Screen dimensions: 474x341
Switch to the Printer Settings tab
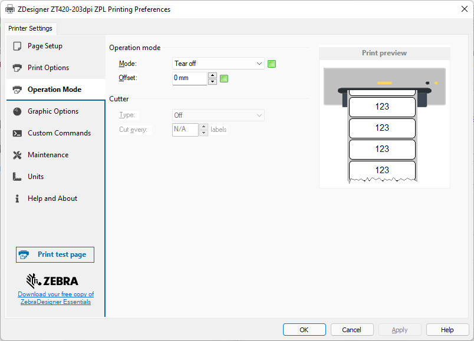pos(30,28)
